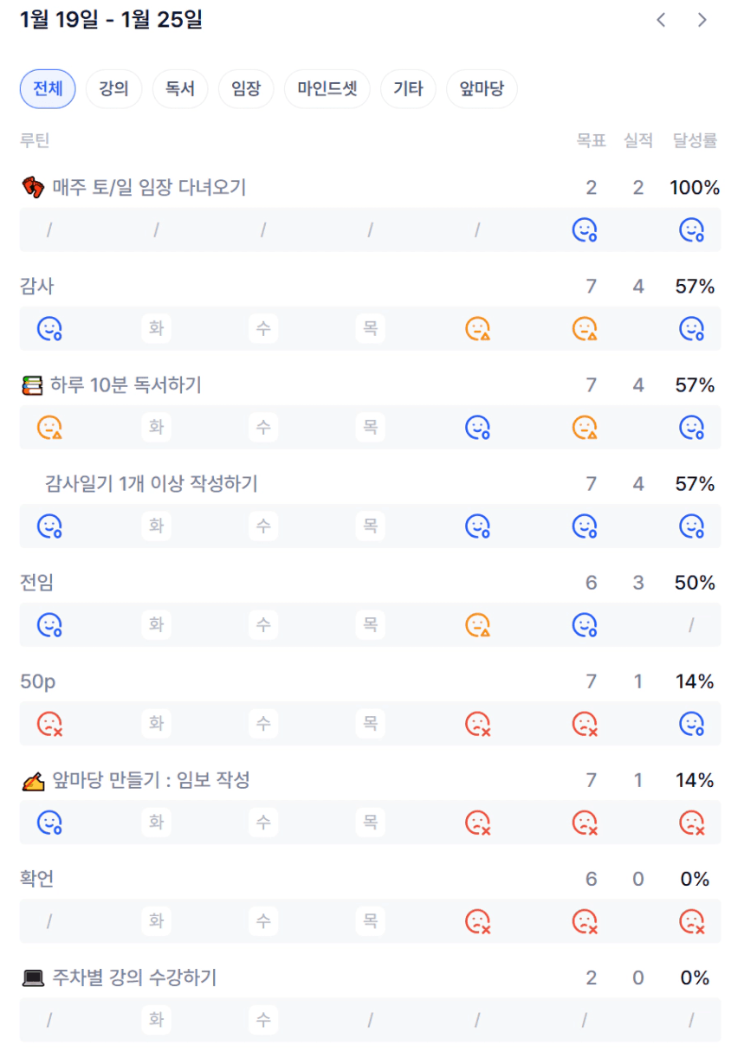Click the blue smiley in 앞마당 만들기 row
Screen dimensions: 731x1052
(49, 822)
